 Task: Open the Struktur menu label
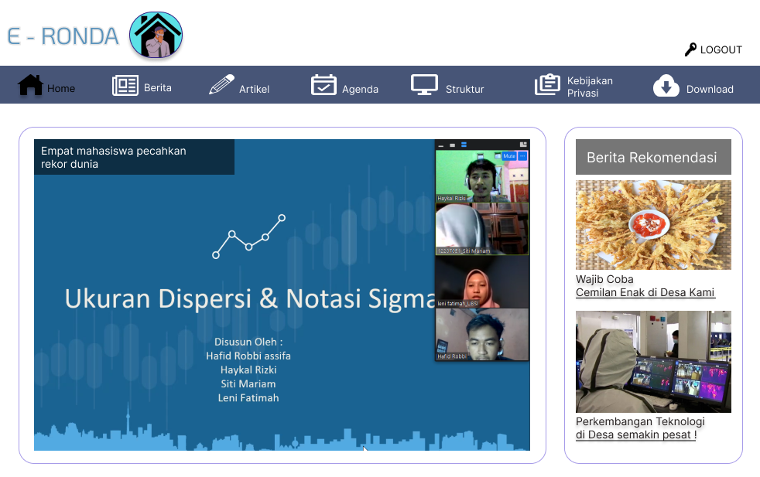[x=464, y=89]
